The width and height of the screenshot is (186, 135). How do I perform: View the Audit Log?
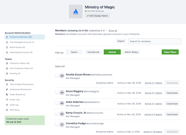[14, 105]
